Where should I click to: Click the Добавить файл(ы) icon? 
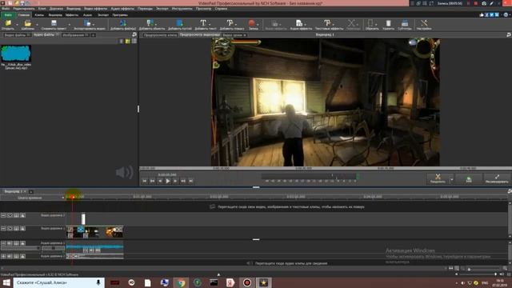point(123,23)
